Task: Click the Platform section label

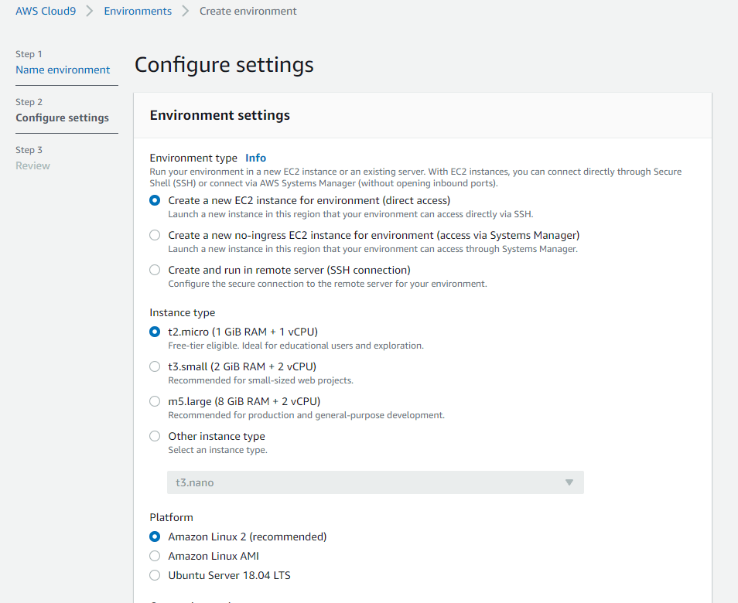Action: point(171,517)
